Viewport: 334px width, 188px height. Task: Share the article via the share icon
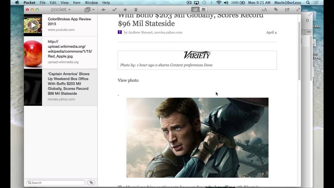(287, 10)
